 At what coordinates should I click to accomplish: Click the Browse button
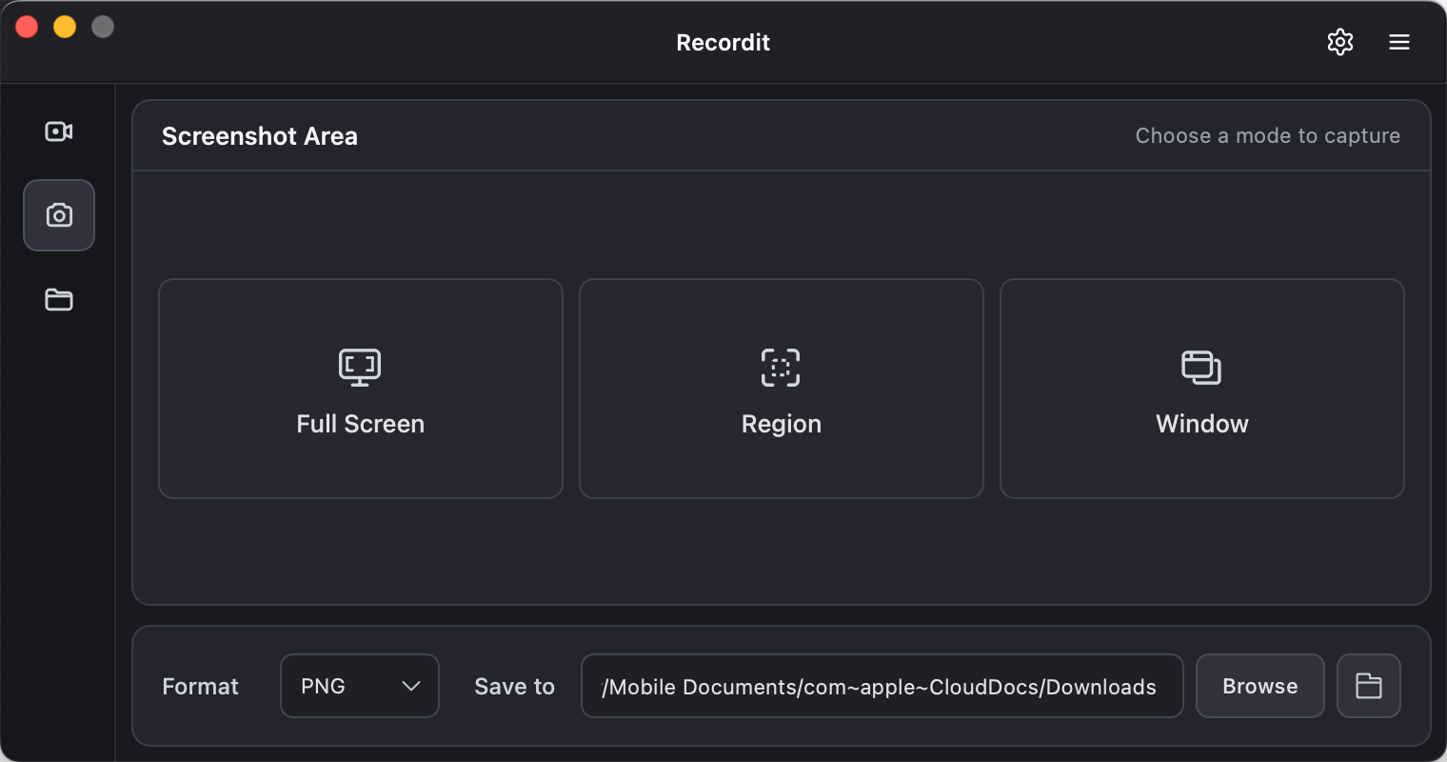point(1260,686)
